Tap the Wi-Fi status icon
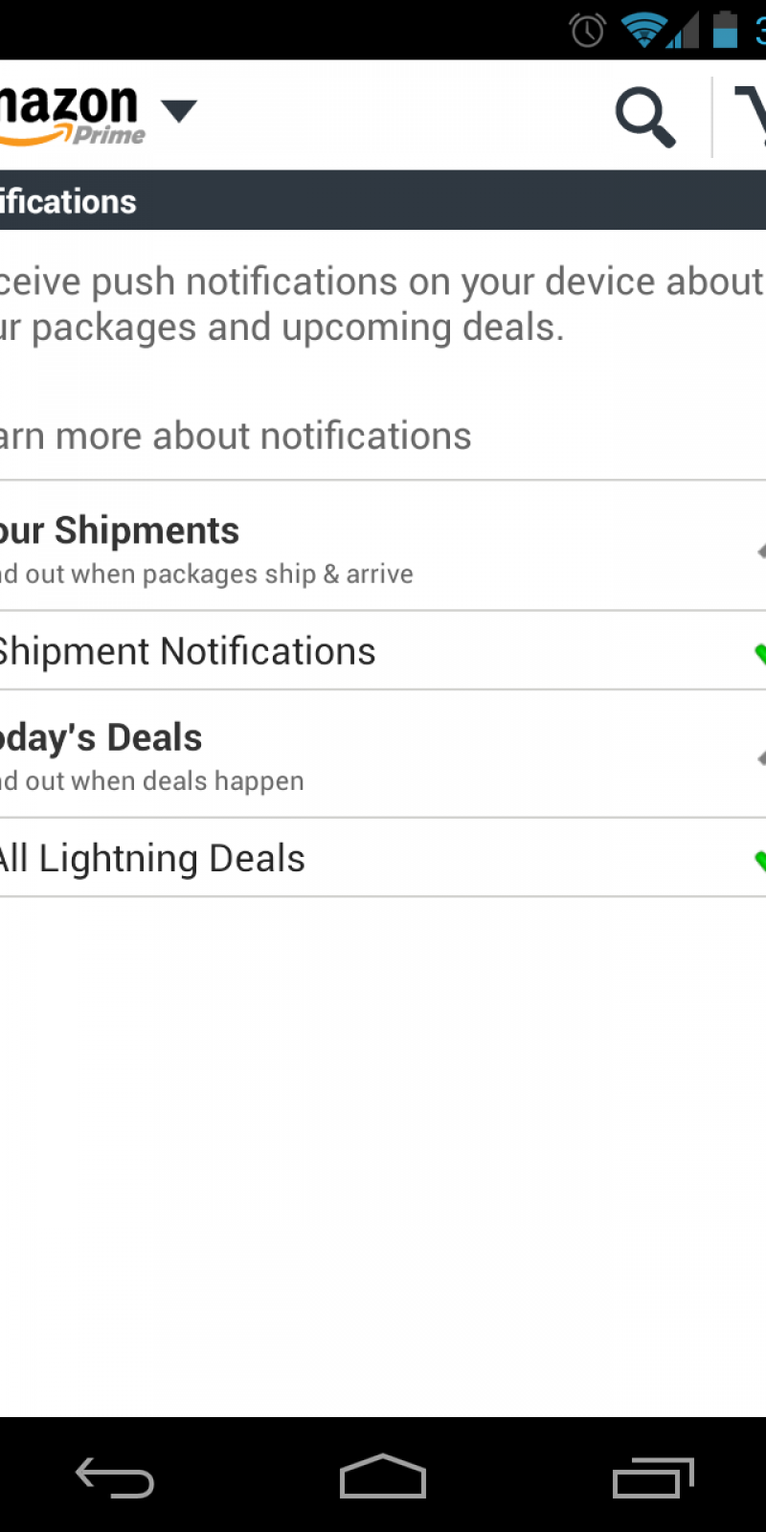This screenshot has height=1532, width=766. point(643,31)
